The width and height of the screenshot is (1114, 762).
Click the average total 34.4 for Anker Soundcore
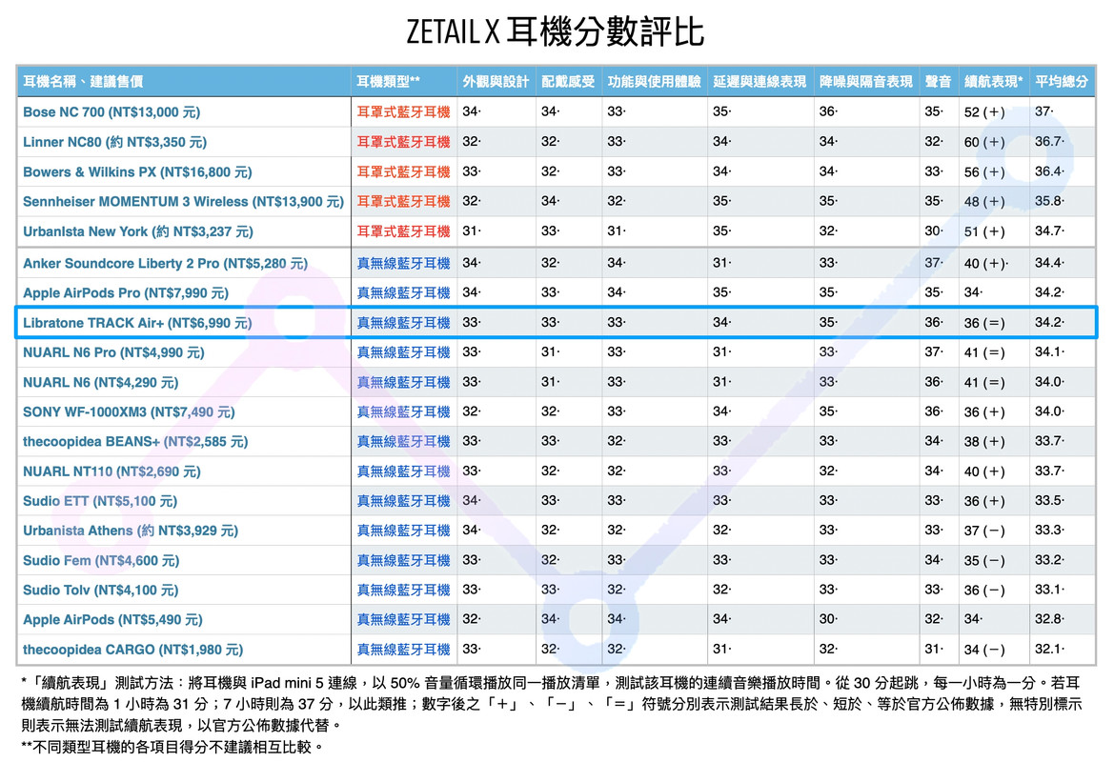coord(1048,263)
